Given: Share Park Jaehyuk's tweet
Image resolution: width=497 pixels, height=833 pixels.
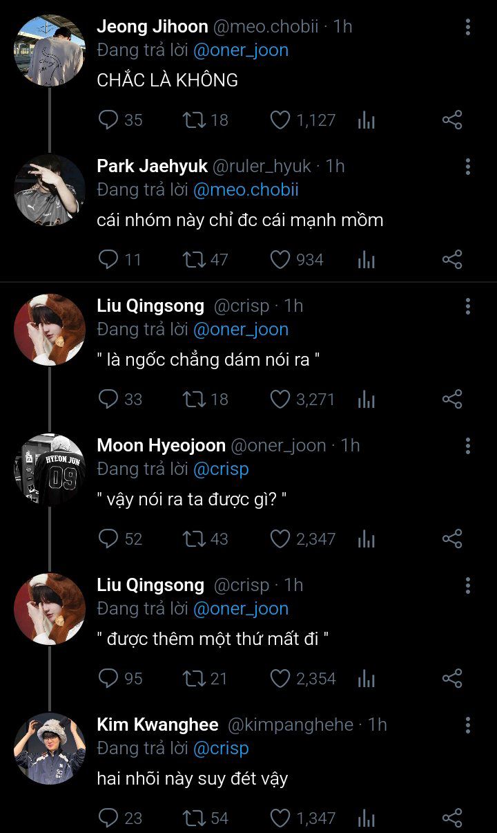Looking at the screenshot, I should [451, 260].
